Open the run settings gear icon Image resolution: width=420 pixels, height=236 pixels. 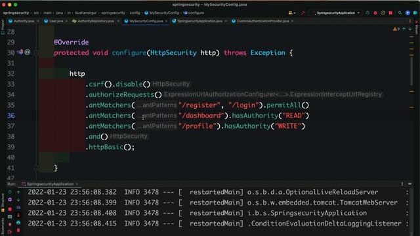click(x=10, y=199)
